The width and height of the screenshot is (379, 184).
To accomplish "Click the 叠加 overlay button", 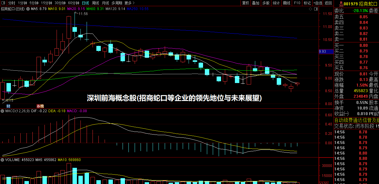I will tap(256, 3).
